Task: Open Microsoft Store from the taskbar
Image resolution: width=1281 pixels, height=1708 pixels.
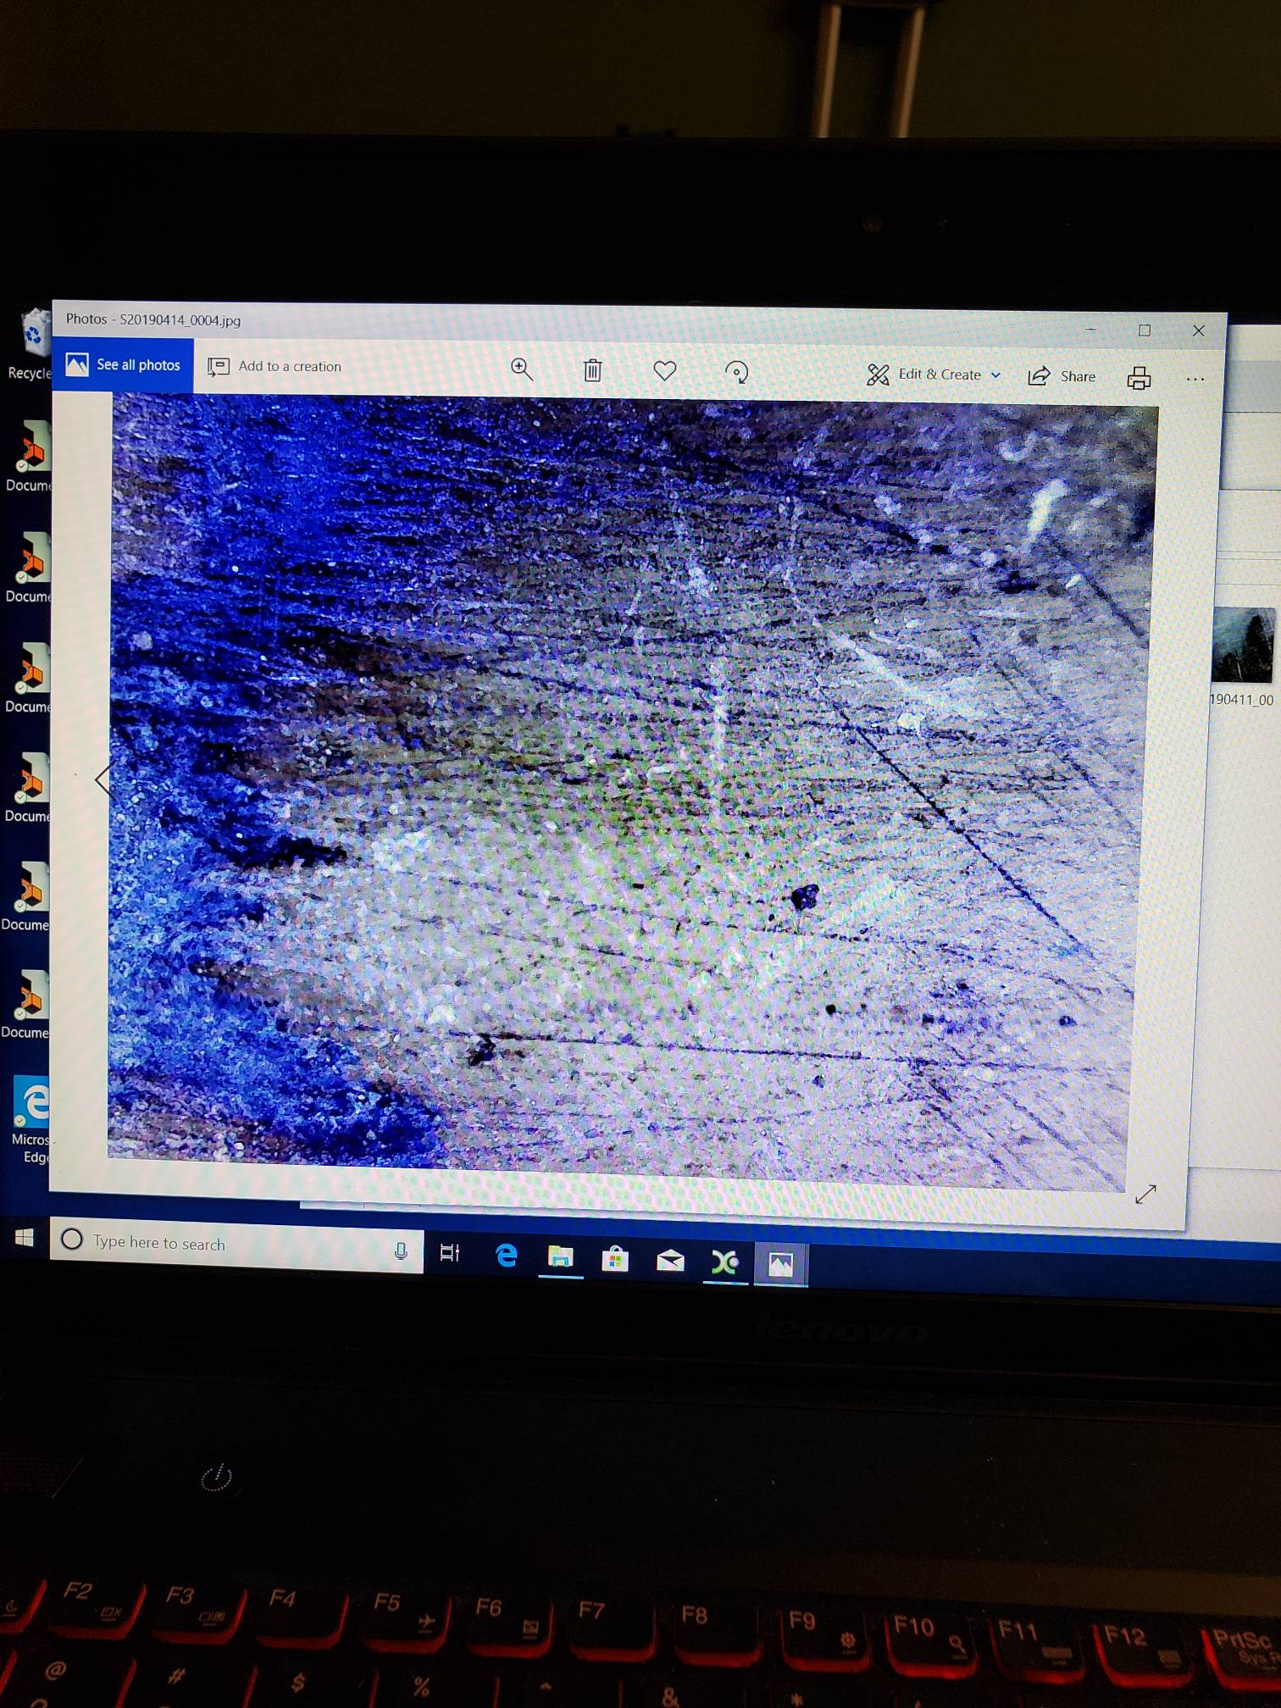Action: tap(614, 1260)
